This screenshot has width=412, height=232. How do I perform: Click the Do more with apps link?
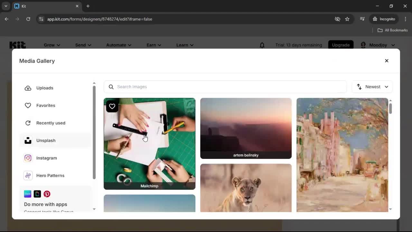tap(45, 204)
